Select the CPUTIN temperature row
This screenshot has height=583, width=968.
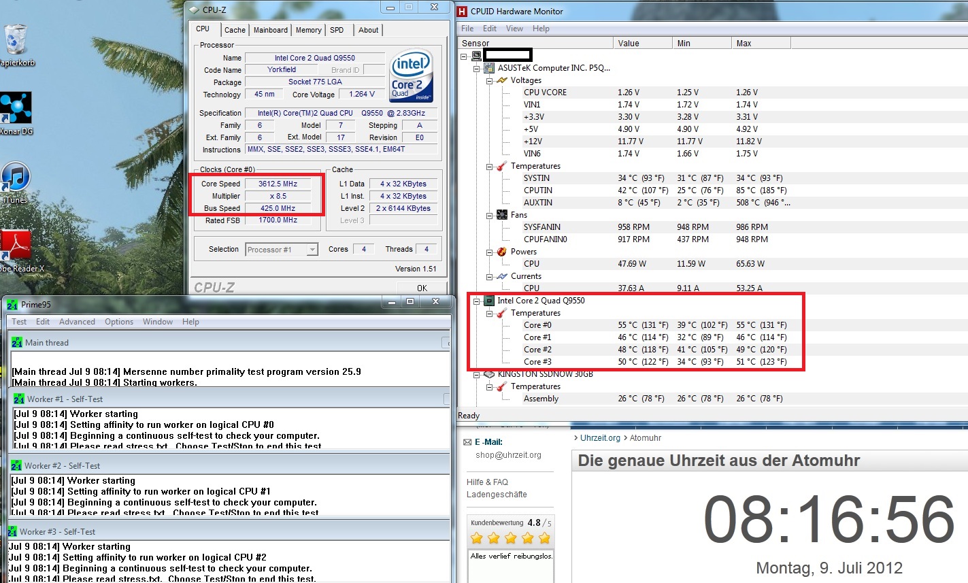coord(537,190)
